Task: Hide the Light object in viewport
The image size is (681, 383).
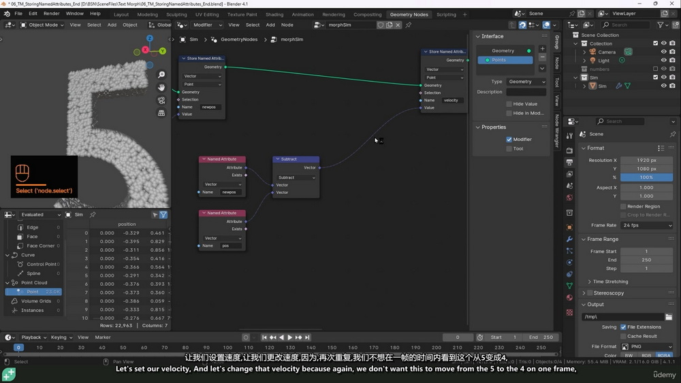Action: [663, 61]
